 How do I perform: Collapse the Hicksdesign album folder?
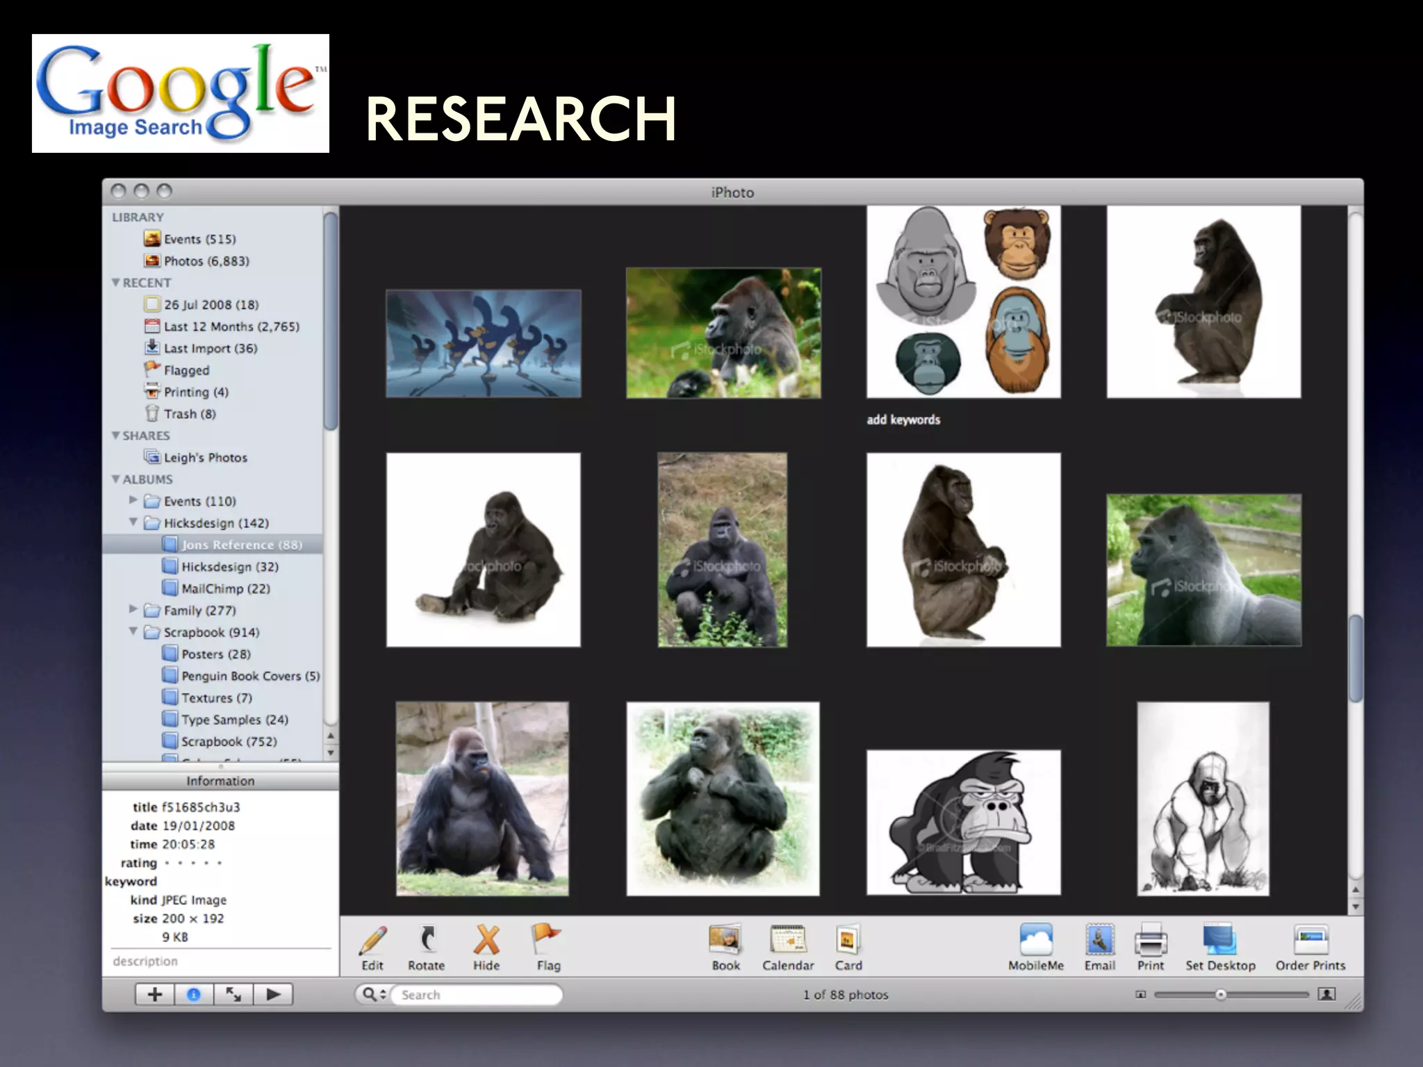(x=133, y=522)
